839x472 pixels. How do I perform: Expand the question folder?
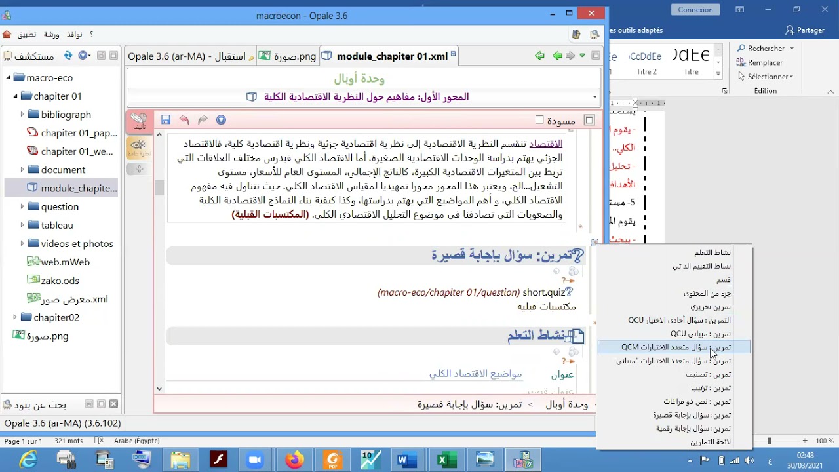tap(22, 206)
